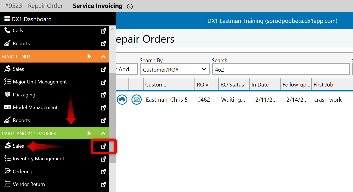
Task: Click the 12/11 In Date cell
Action: (x=264, y=100)
